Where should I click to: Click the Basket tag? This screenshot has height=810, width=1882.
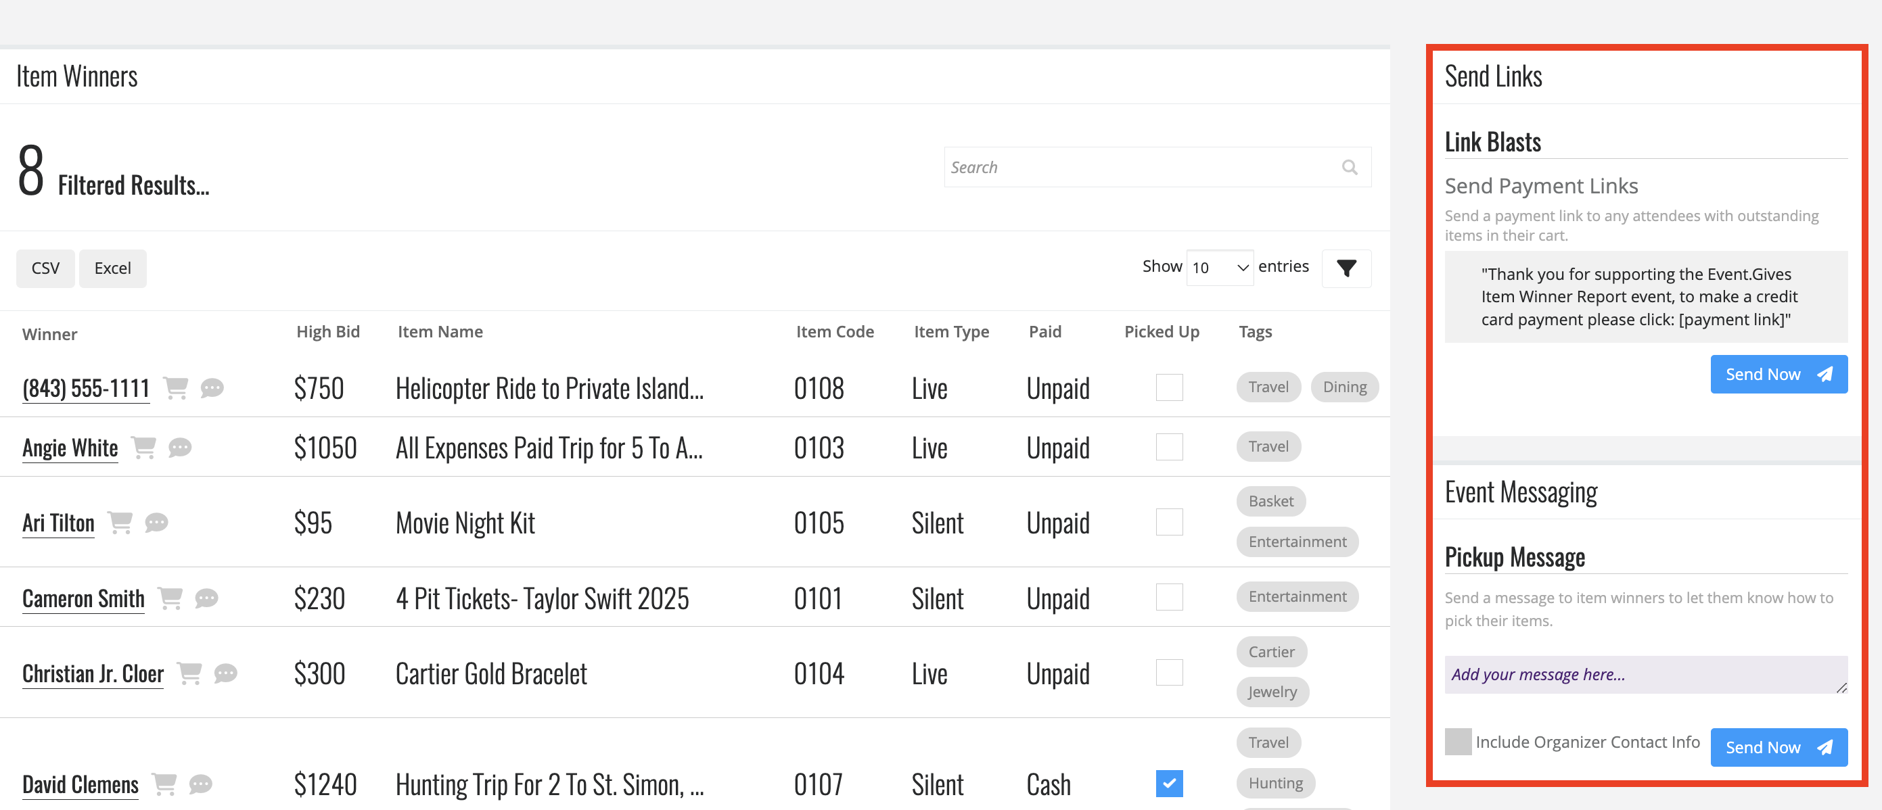click(x=1271, y=502)
